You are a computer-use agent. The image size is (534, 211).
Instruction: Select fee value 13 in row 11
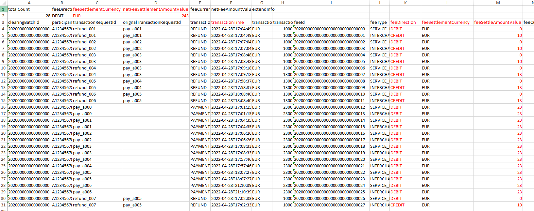click(x=498, y=74)
